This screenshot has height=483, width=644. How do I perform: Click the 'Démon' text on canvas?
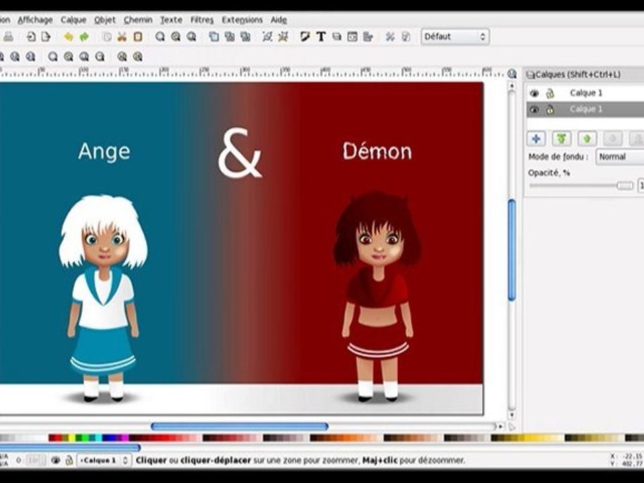(377, 151)
